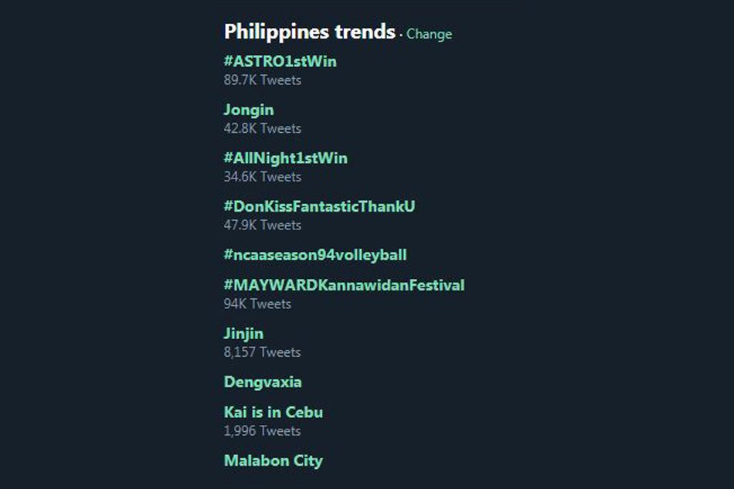Screen dimensions: 734x489
Task: Click the 89.7K Tweets count
Action: pos(262,80)
